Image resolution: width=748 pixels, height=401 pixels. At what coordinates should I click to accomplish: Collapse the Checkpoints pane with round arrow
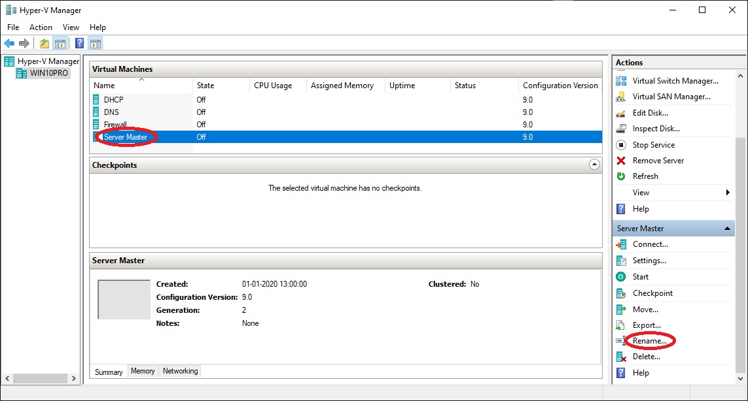(594, 165)
